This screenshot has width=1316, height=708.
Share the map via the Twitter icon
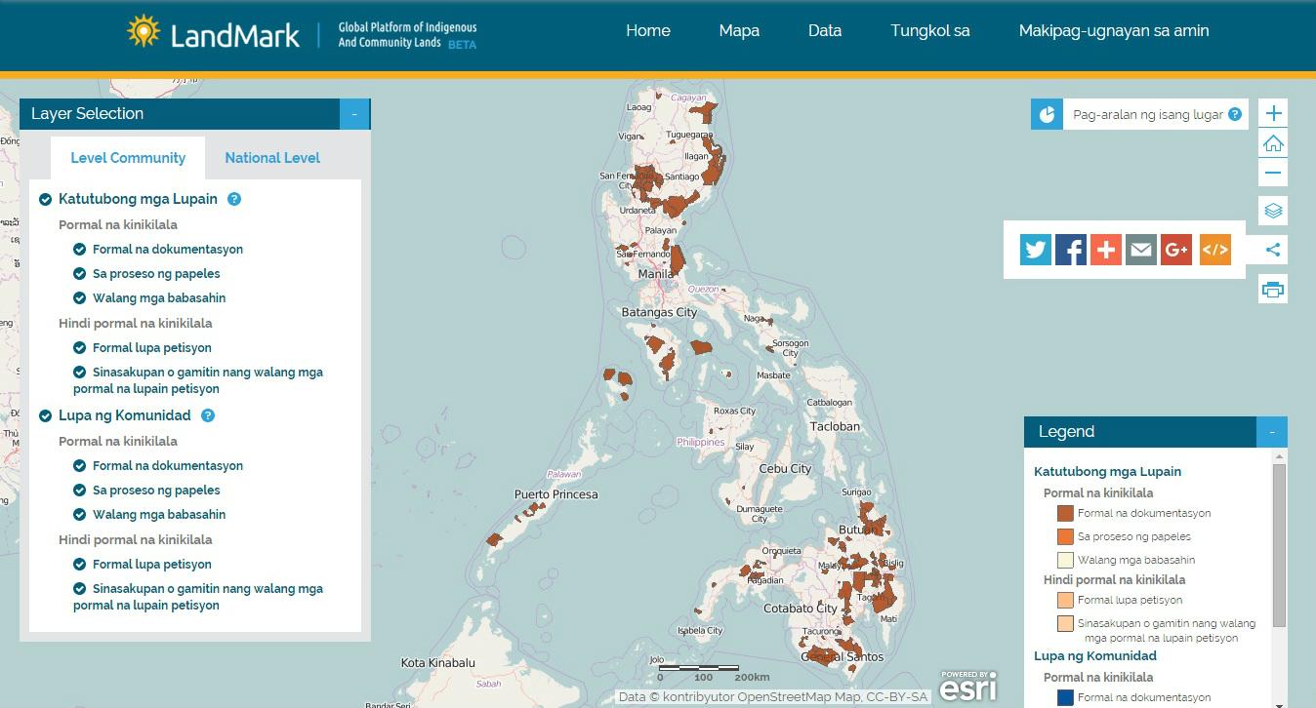click(x=1035, y=249)
